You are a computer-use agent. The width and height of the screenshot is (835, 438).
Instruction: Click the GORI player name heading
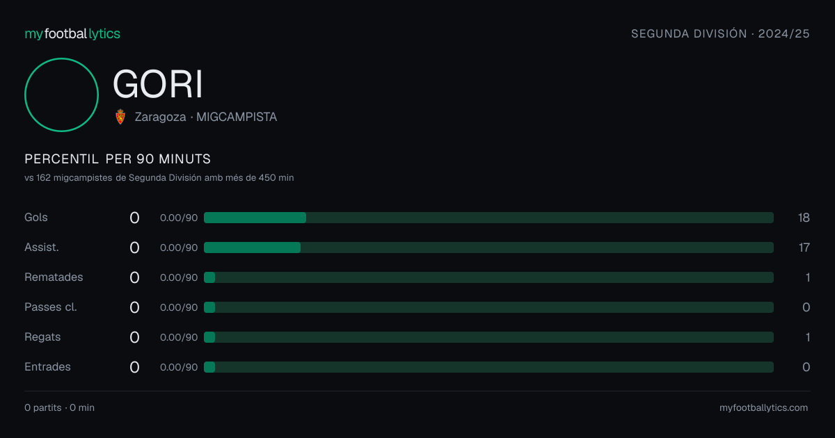tap(158, 84)
